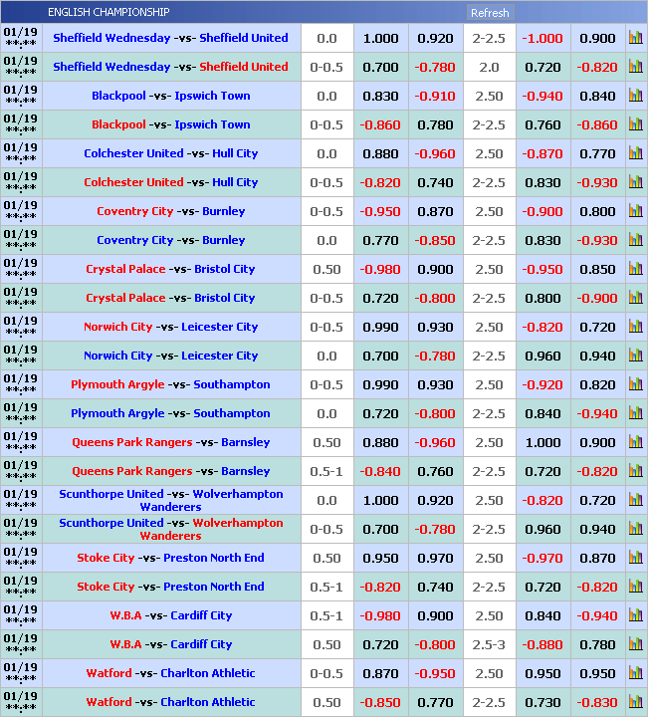
Task: Select 1.000 home odds in first Sheffield Wednesday row
Action: pyautogui.click(x=380, y=38)
